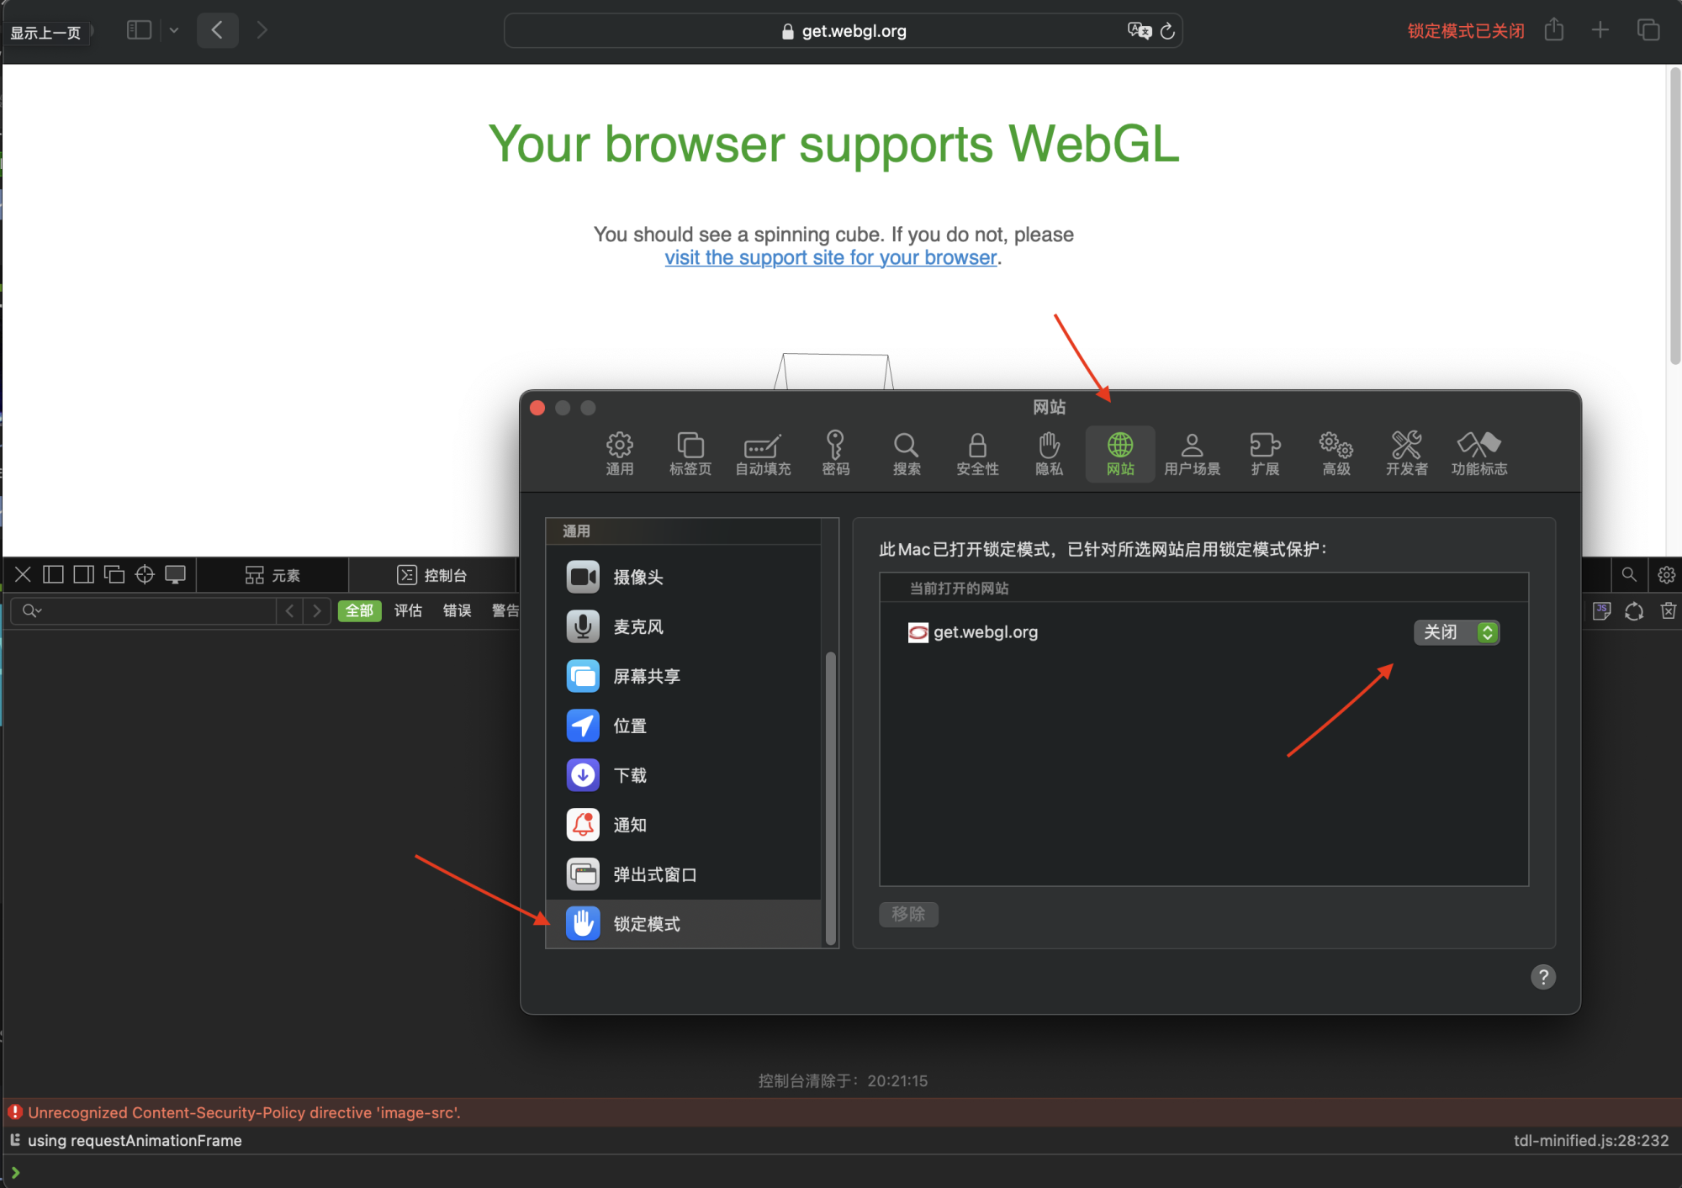The width and height of the screenshot is (1682, 1188).
Task: Click the Passwords key icon tab
Action: tap(835, 453)
